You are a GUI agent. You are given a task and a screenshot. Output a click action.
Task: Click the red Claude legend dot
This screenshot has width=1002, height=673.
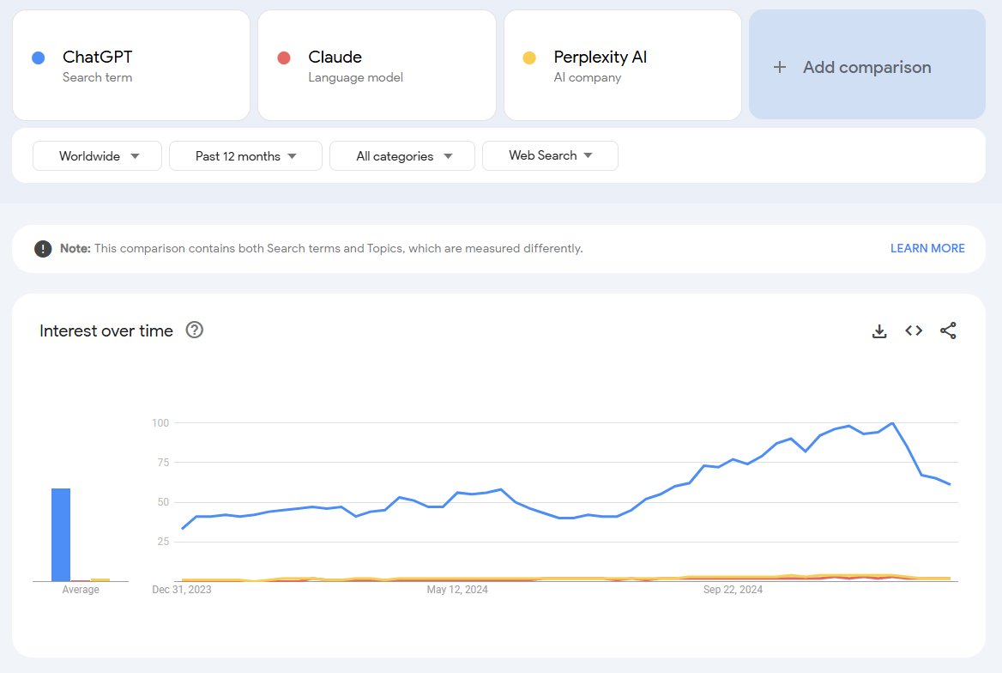(284, 57)
